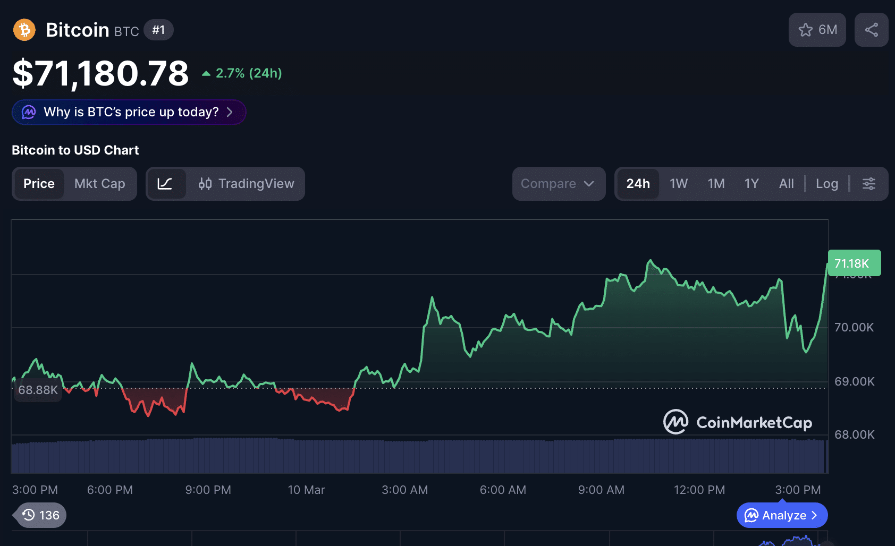The height and width of the screenshot is (546, 895).
Task: Select the 1Y time range tab
Action: tap(751, 184)
